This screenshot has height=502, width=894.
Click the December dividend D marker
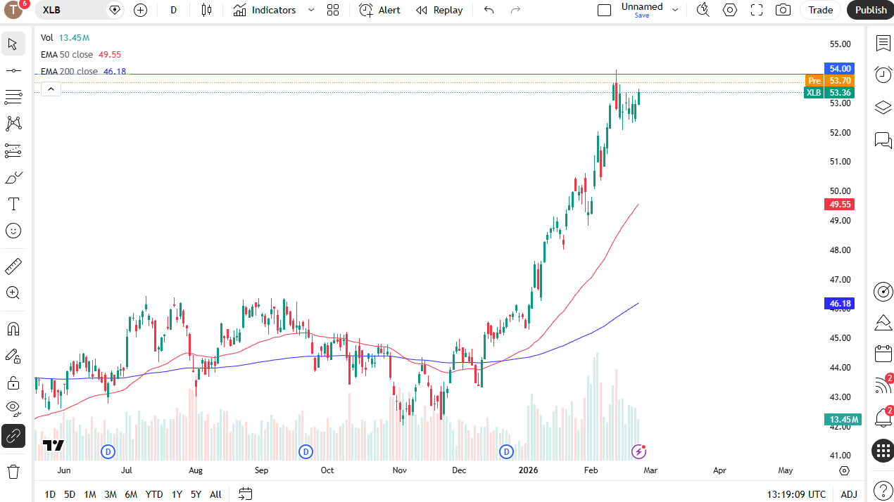(x=506, y=451)
